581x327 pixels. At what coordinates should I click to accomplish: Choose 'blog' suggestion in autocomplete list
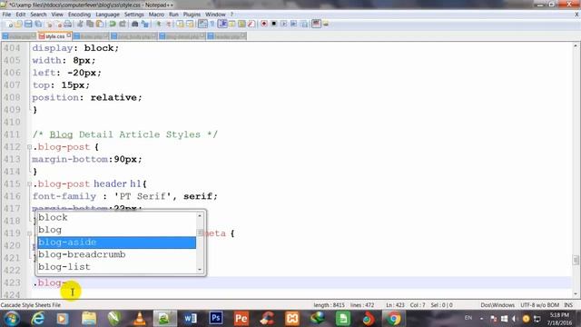[116, 230]
